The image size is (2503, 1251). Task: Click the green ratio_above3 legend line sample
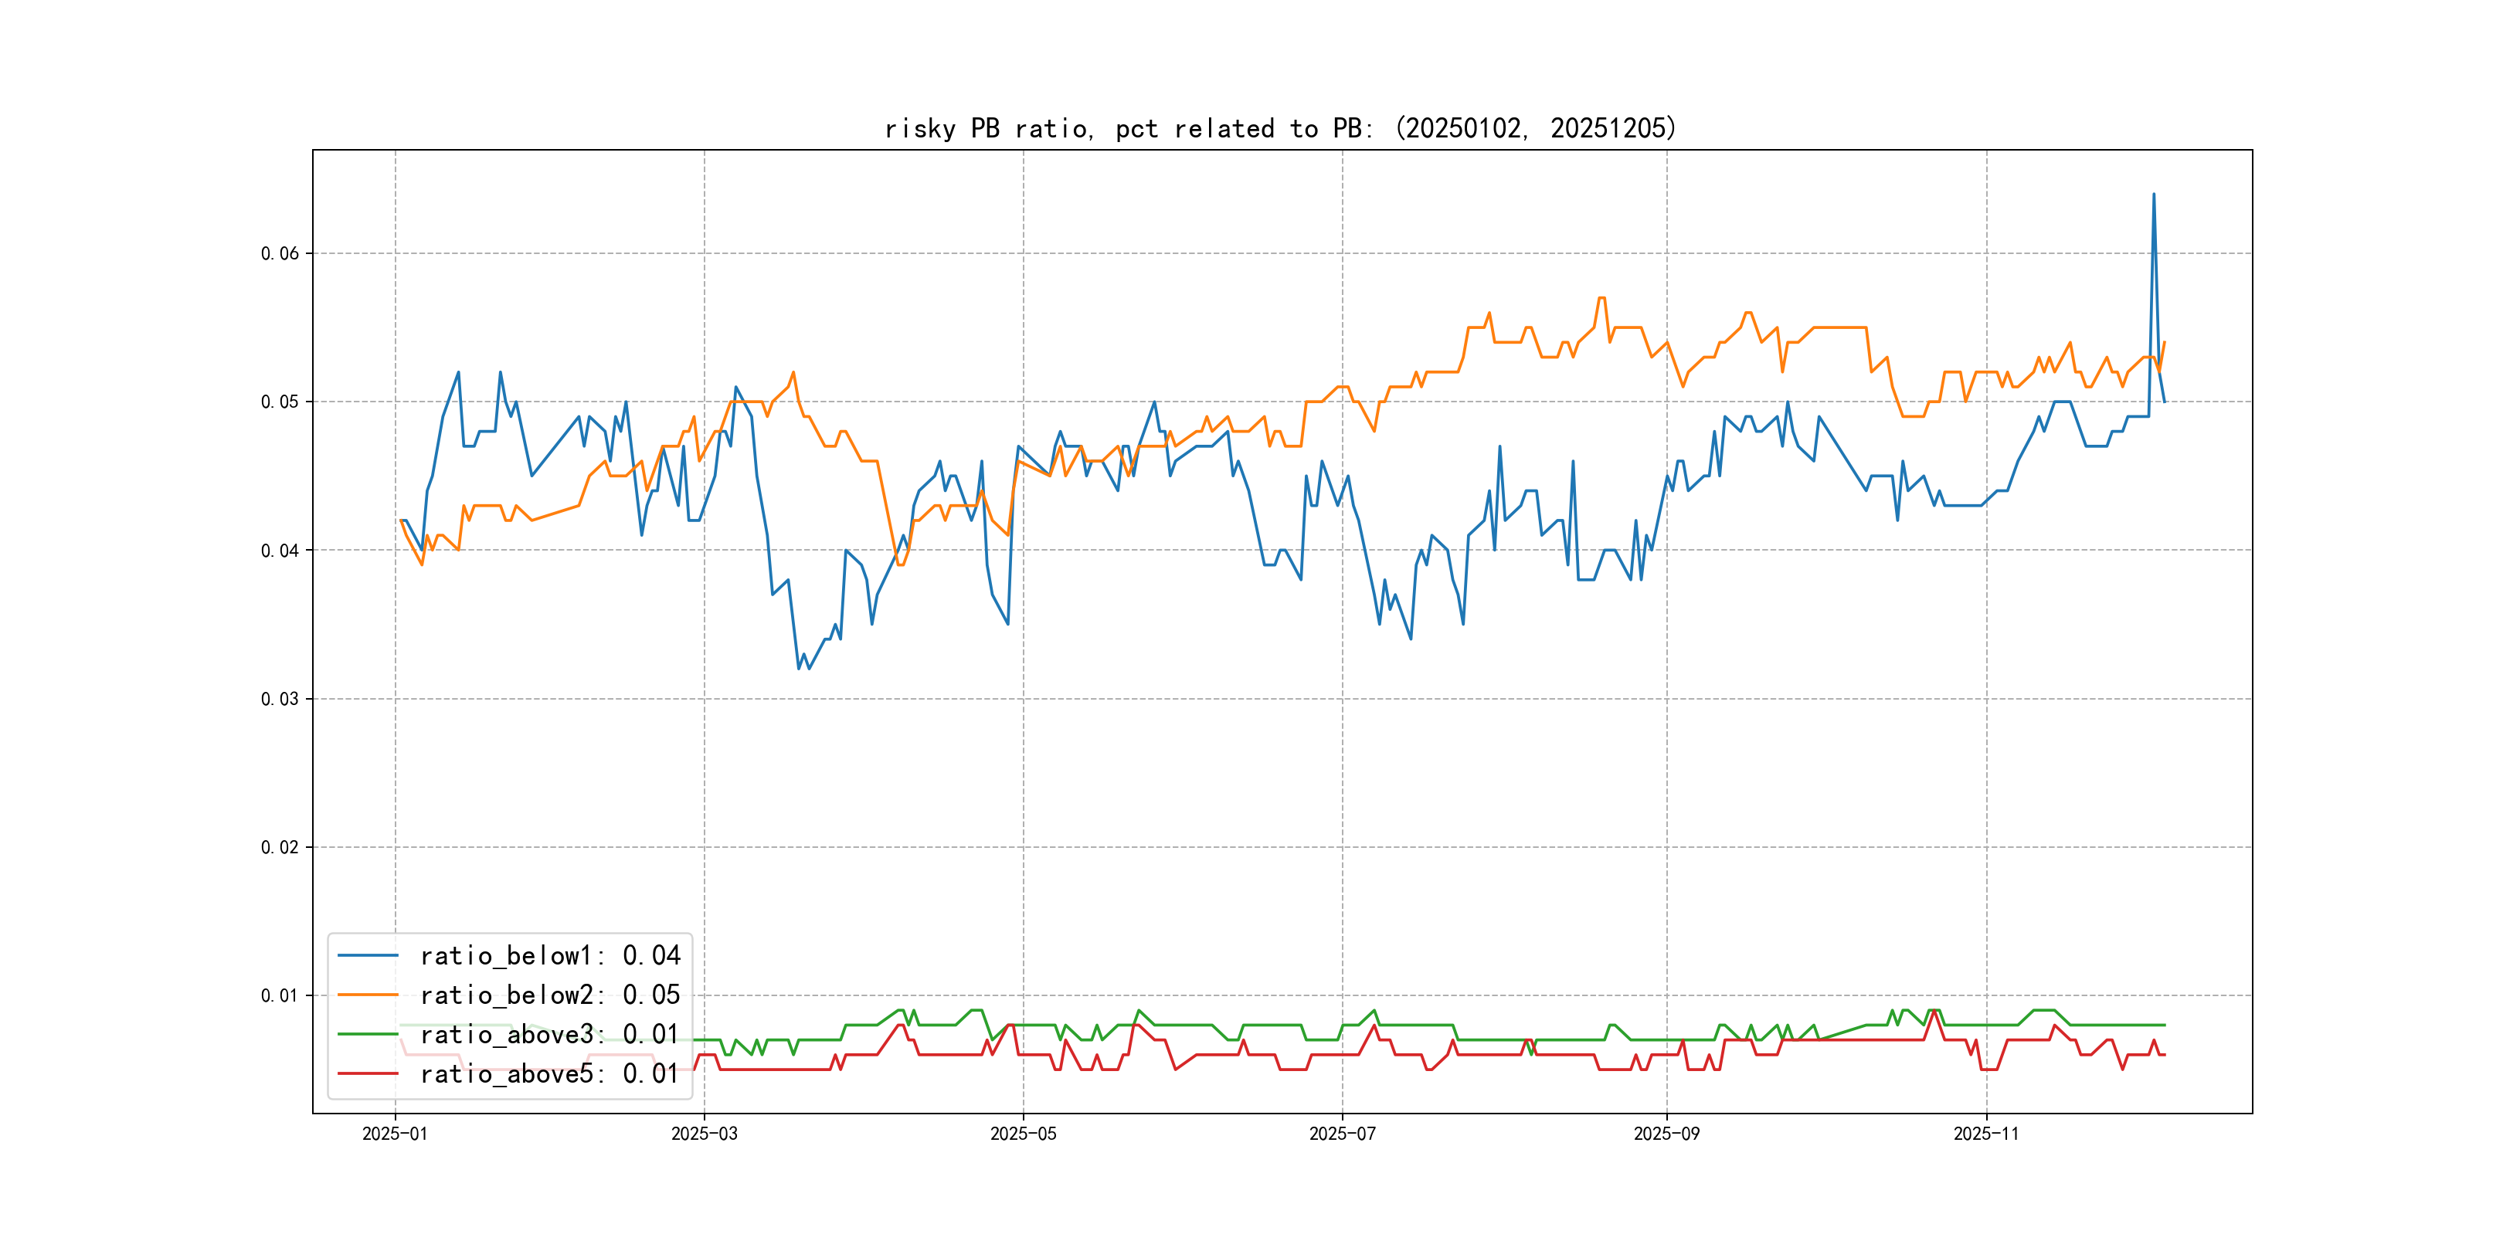(x=367, y=1035)
